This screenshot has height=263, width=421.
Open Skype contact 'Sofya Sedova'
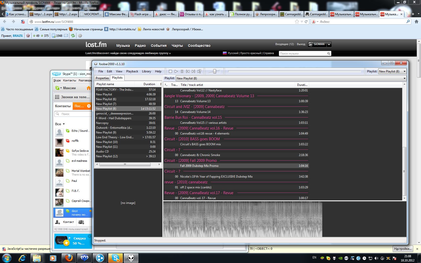coord(73,152)
